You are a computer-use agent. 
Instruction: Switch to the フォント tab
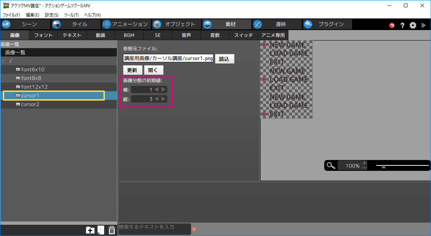click(x=43, y=35)
